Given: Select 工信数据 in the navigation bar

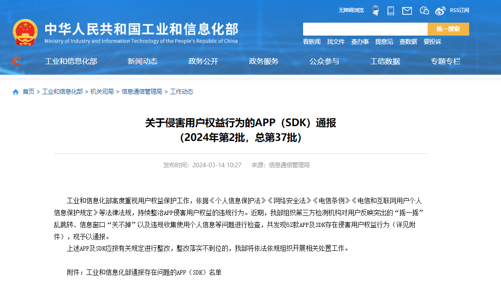Looking at the screenshot, I should 385,61.
